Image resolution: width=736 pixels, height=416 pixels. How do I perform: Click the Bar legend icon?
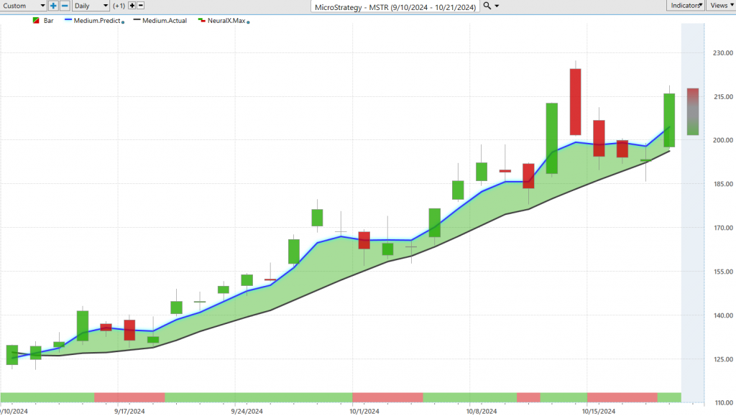pos(36,21)
